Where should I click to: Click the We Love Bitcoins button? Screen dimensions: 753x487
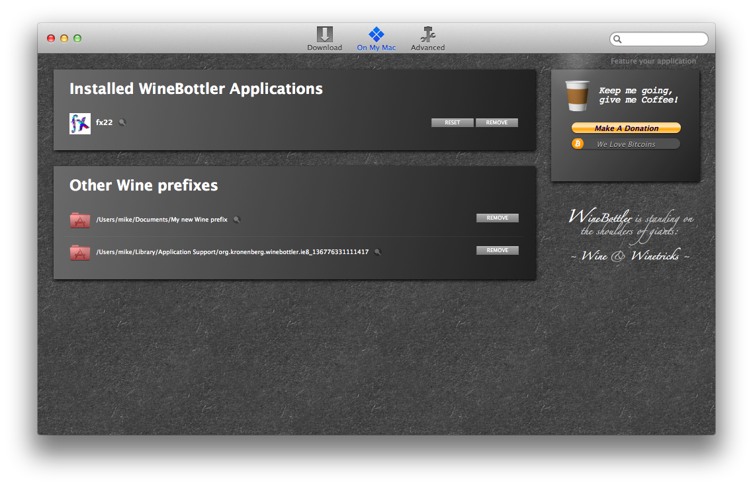tap(626, 144)
